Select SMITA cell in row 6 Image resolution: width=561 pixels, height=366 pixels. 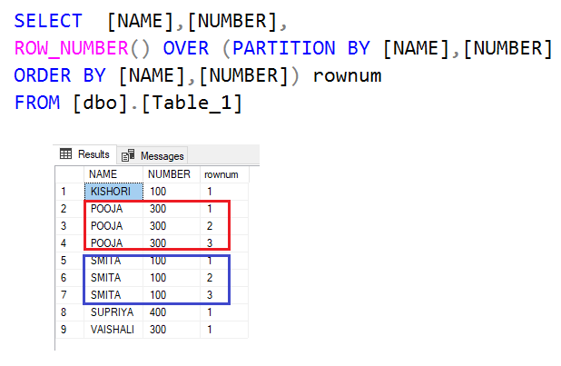pyautogui.click(x=113, y=278)
